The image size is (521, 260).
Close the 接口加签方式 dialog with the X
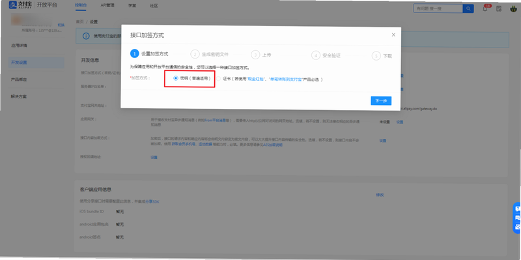click(393, 35)
